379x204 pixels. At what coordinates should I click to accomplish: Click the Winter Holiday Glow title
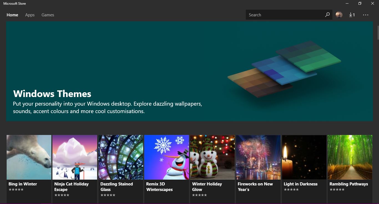click(207, 187)
